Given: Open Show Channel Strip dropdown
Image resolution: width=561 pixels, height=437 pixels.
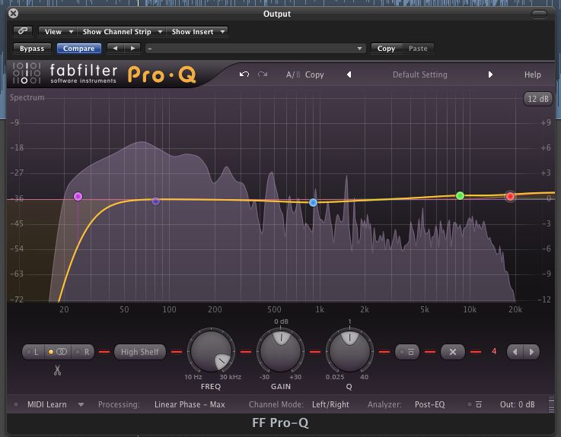Looking at the screenshot, I should coord(122,31).
